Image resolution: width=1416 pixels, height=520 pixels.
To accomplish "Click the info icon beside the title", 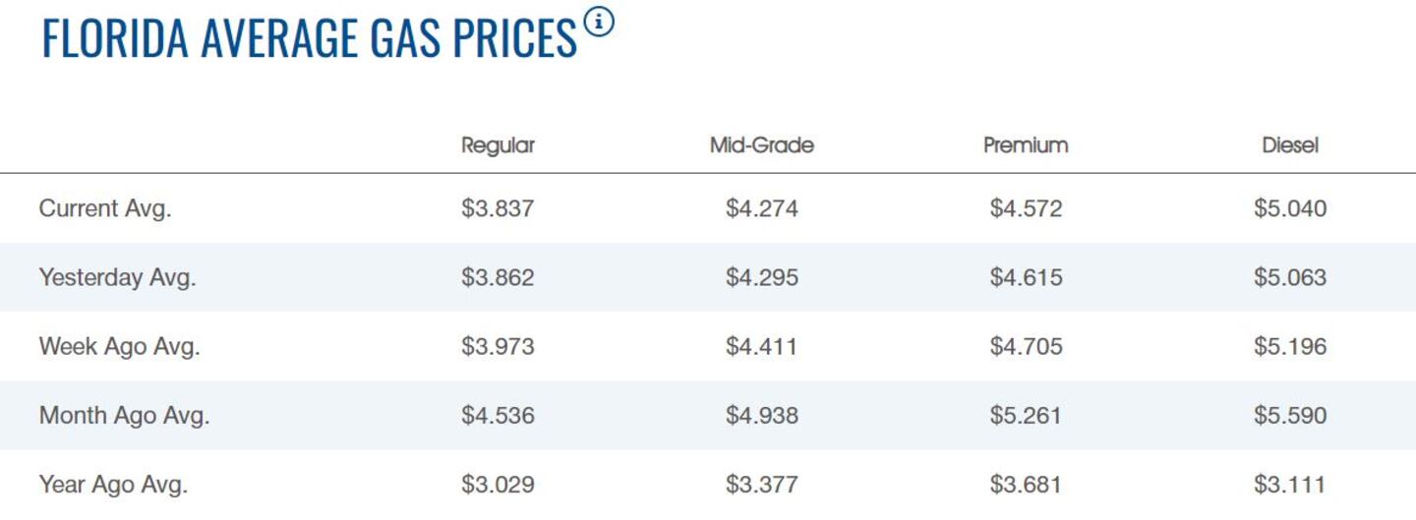I will [599, 22].
